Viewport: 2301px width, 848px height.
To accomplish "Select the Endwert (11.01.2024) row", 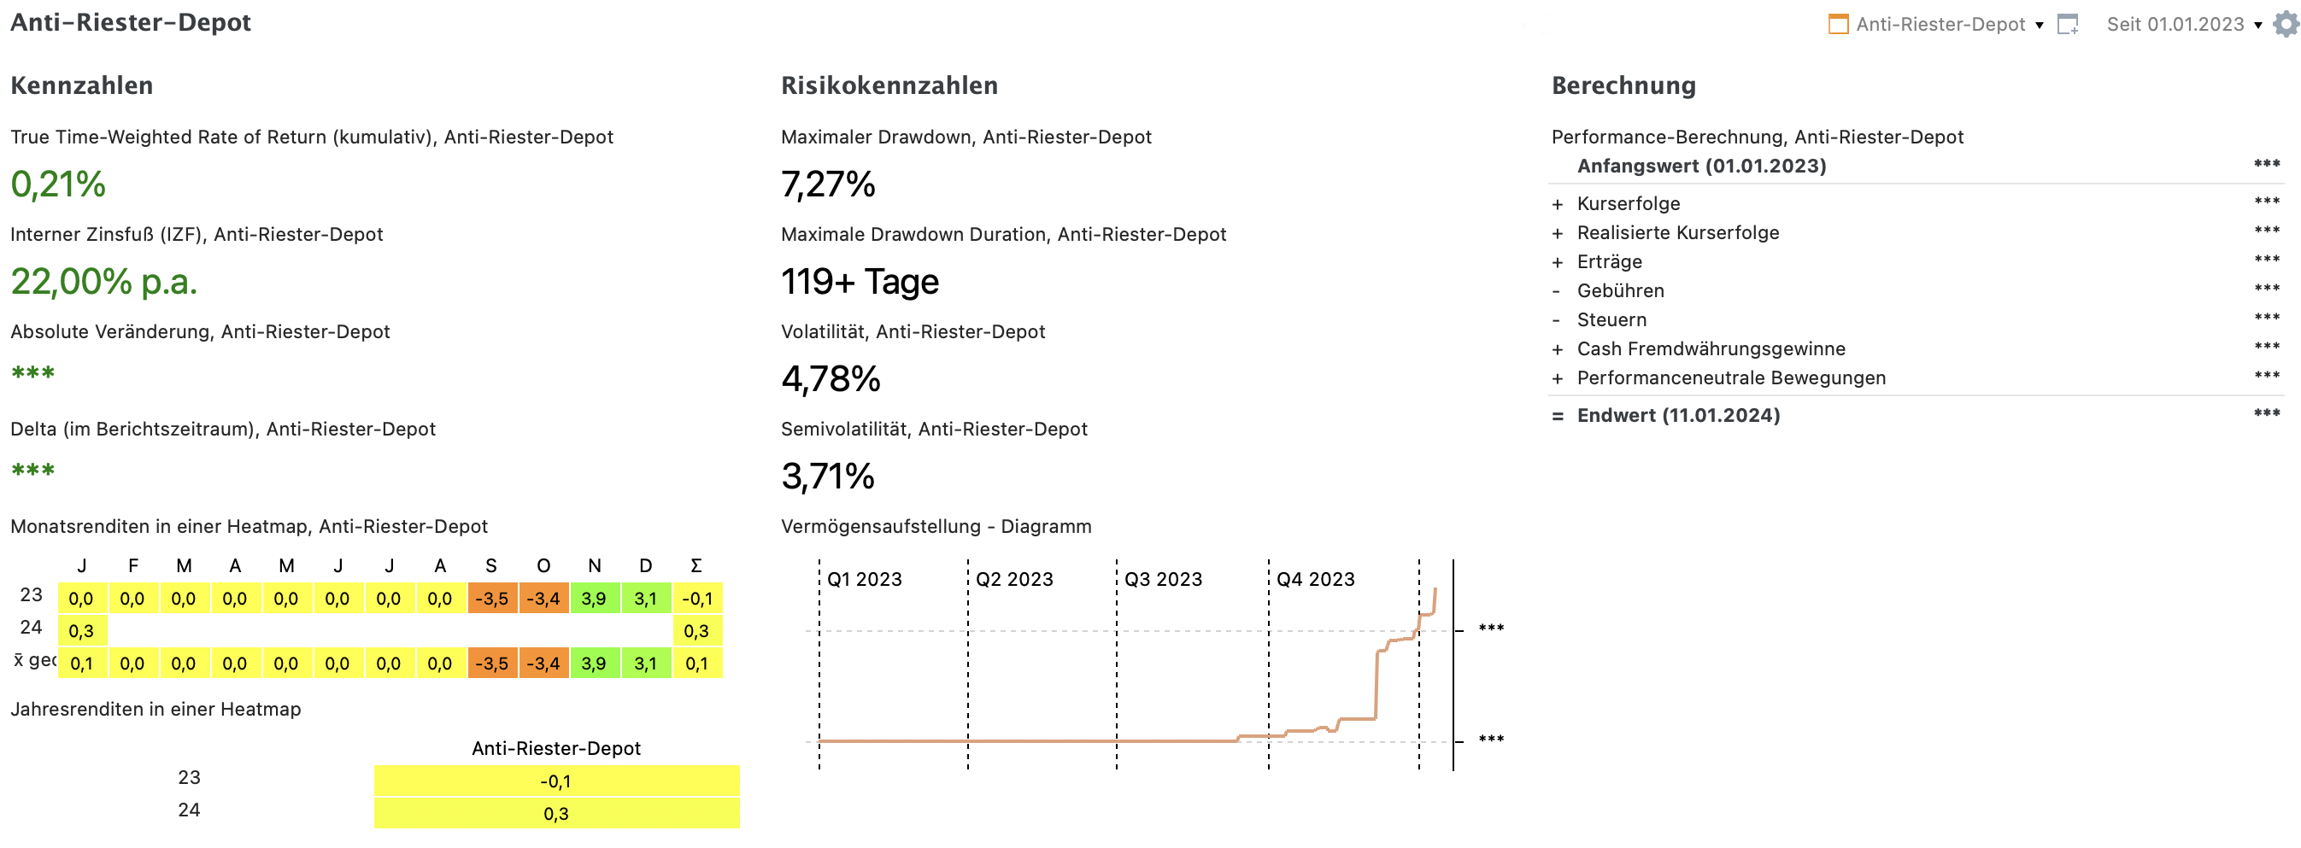I will 1677,416.
